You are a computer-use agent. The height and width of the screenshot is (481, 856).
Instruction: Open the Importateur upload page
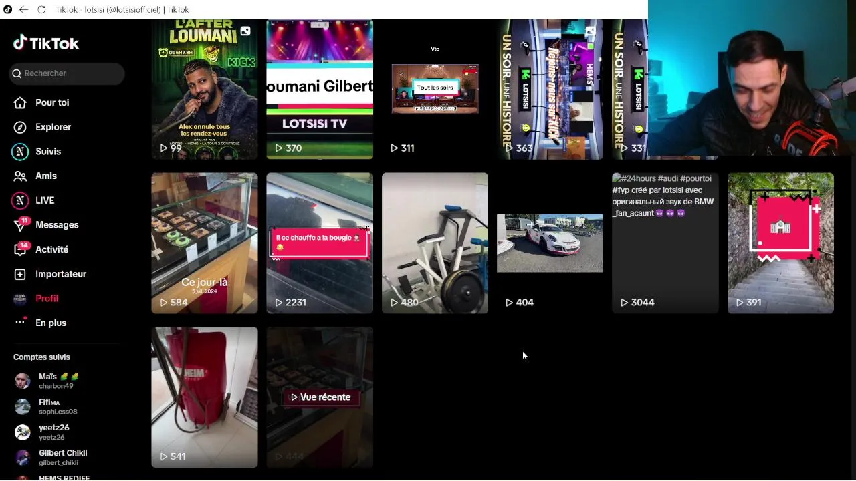[61, 274]
